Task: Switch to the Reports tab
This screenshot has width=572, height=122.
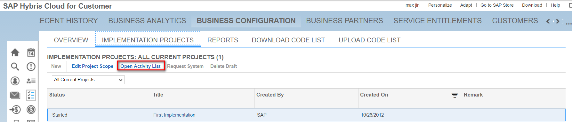Action: pyautogui.click(x=223, y=40)
